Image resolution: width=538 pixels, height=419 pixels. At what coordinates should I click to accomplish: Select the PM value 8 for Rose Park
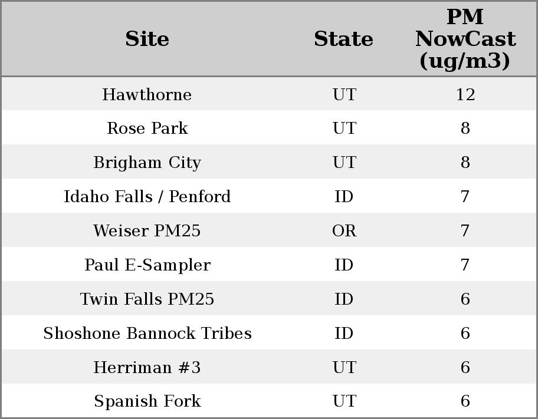pos(465,128)
